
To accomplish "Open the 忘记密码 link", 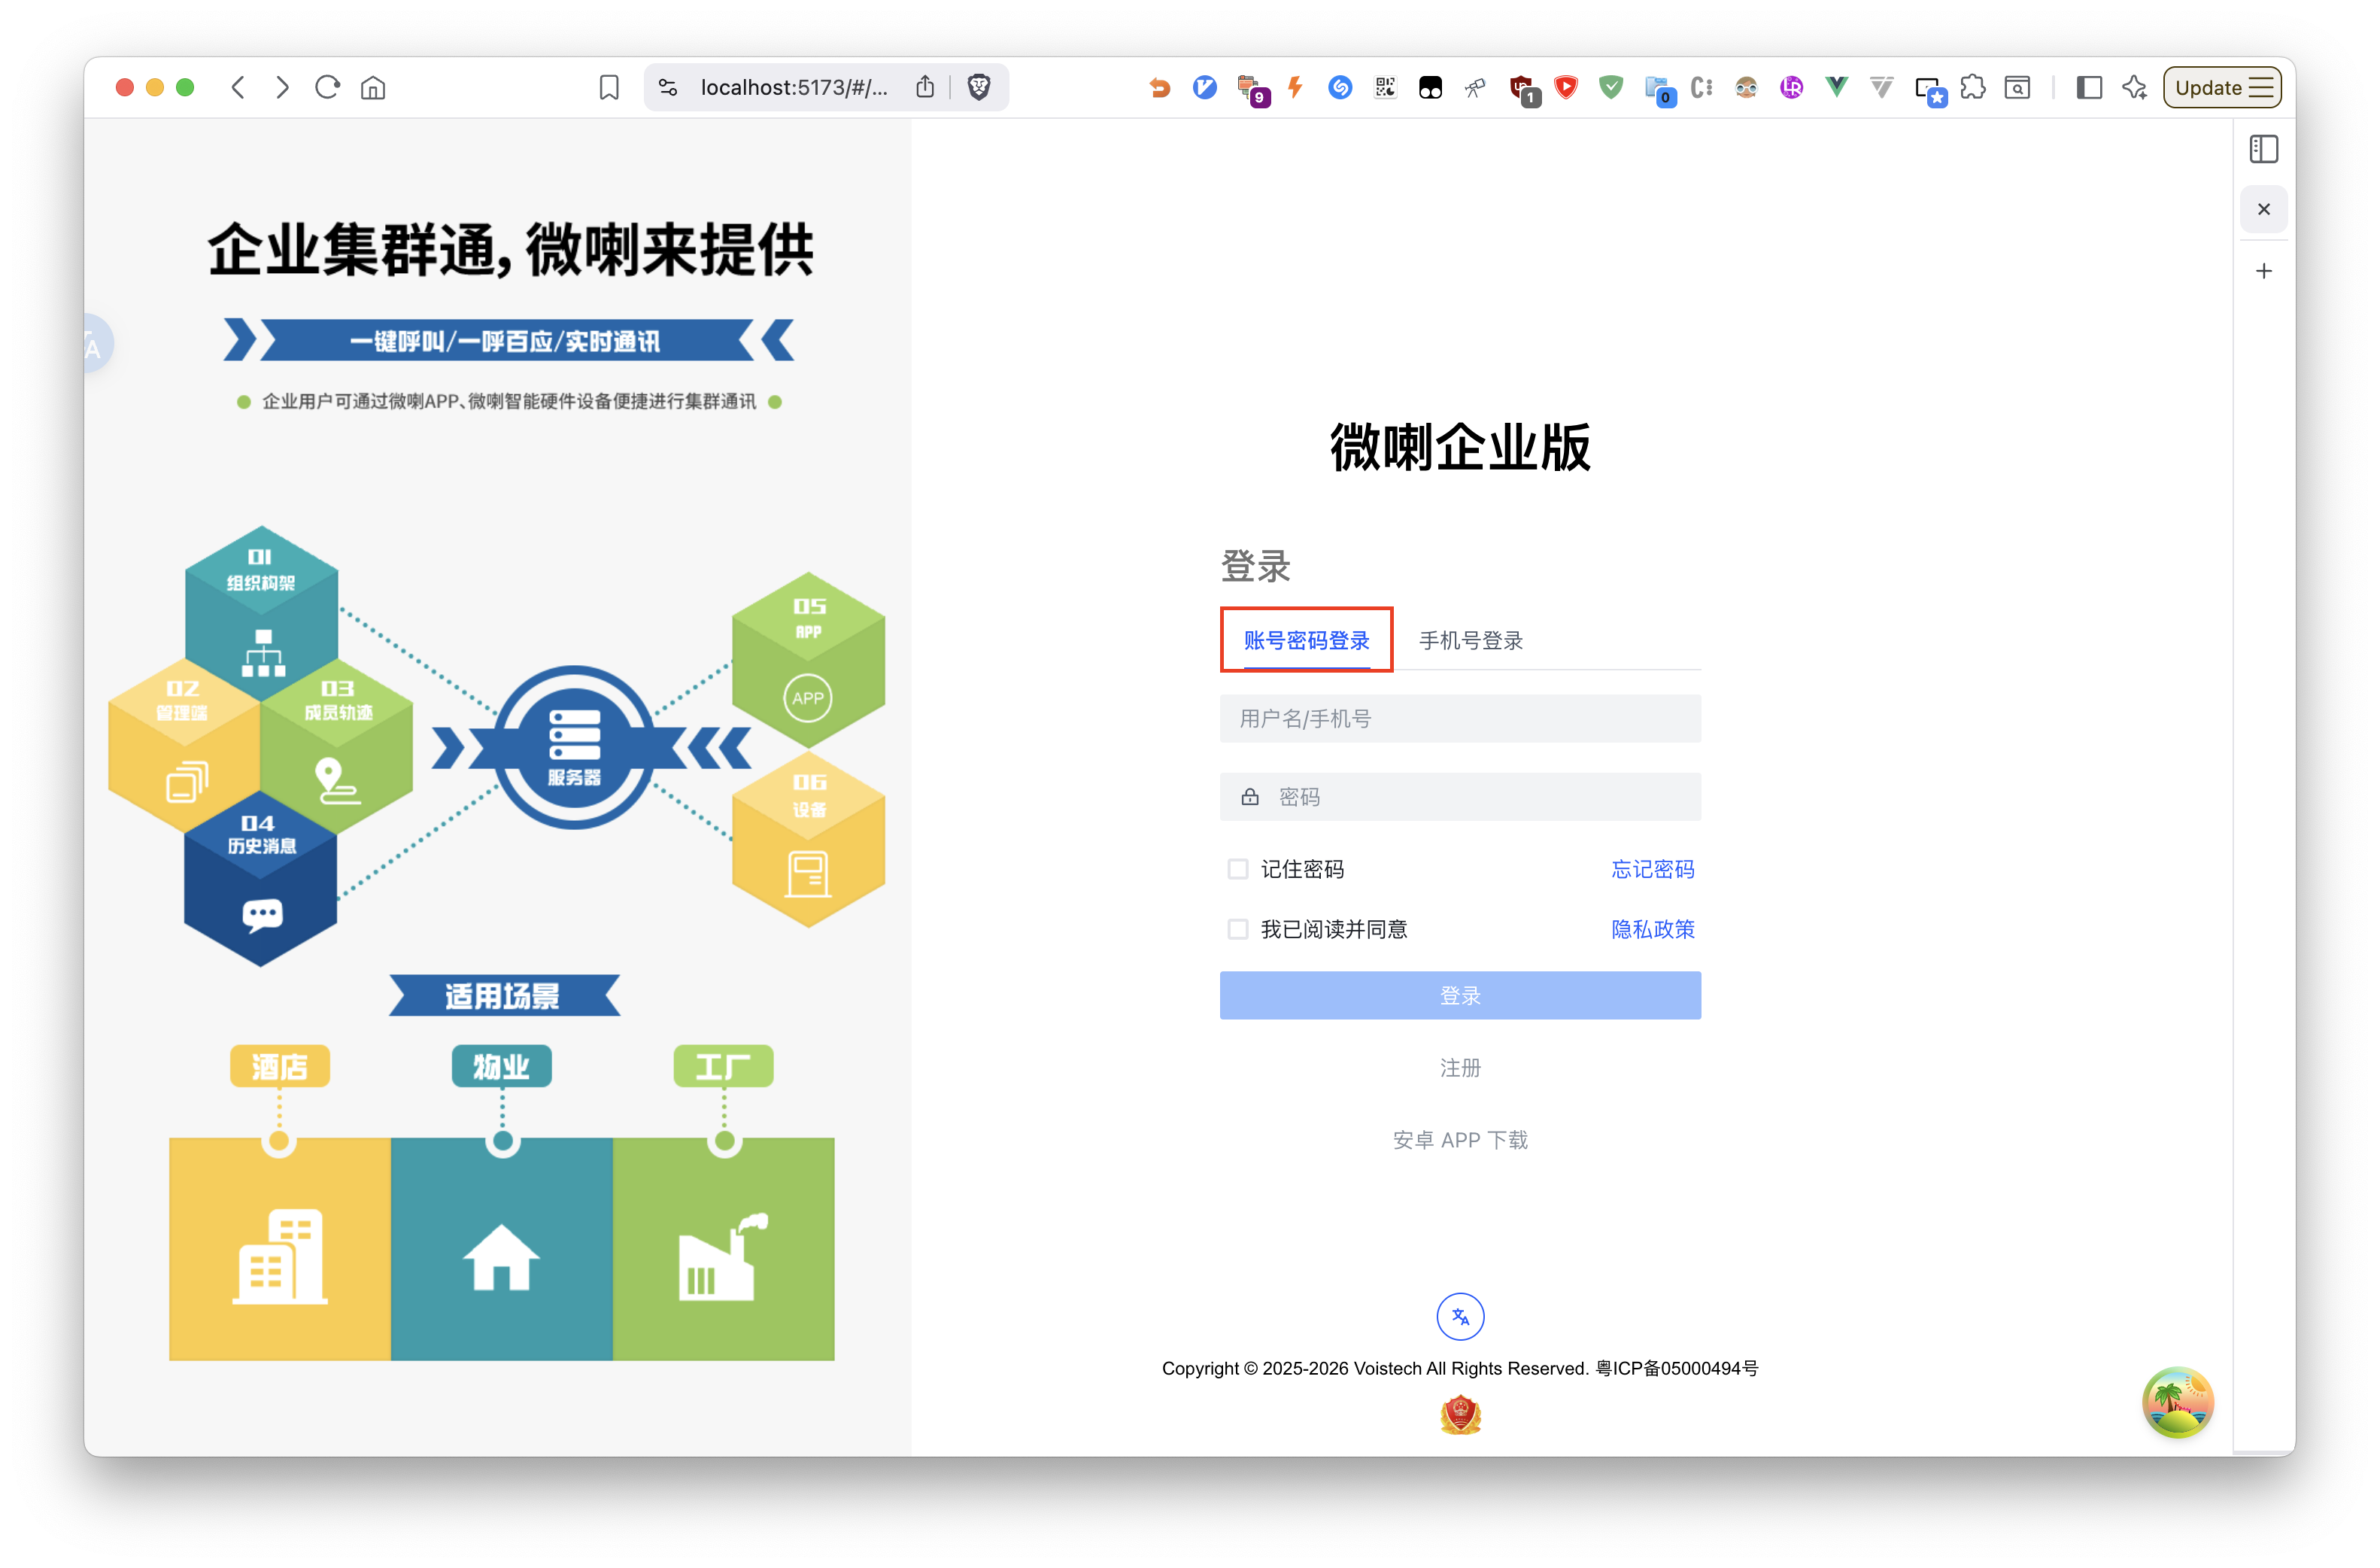I will pyautogui.click(x=1653, y=869).
